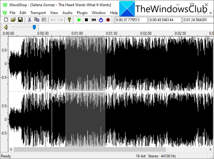Click the scrollbar right arrow

point(210,149)
